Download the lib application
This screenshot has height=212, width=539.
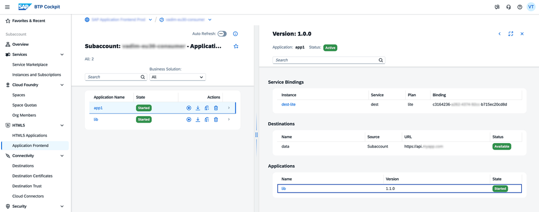pos(197,119)
